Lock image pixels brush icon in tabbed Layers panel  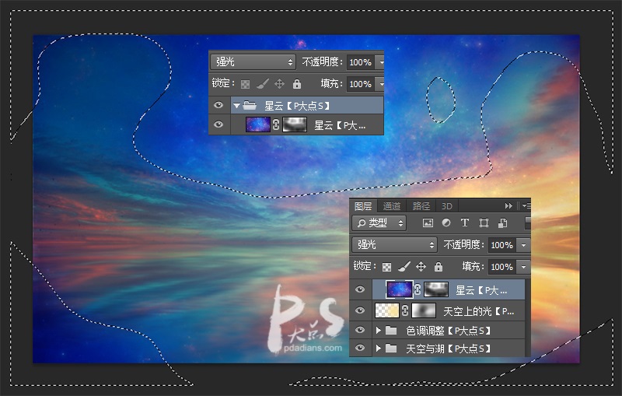click(404, 266)
